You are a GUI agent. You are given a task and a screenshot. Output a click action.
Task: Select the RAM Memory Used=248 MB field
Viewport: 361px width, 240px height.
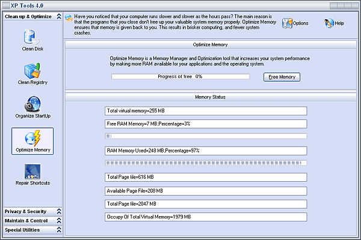click(x=206, y=151)
